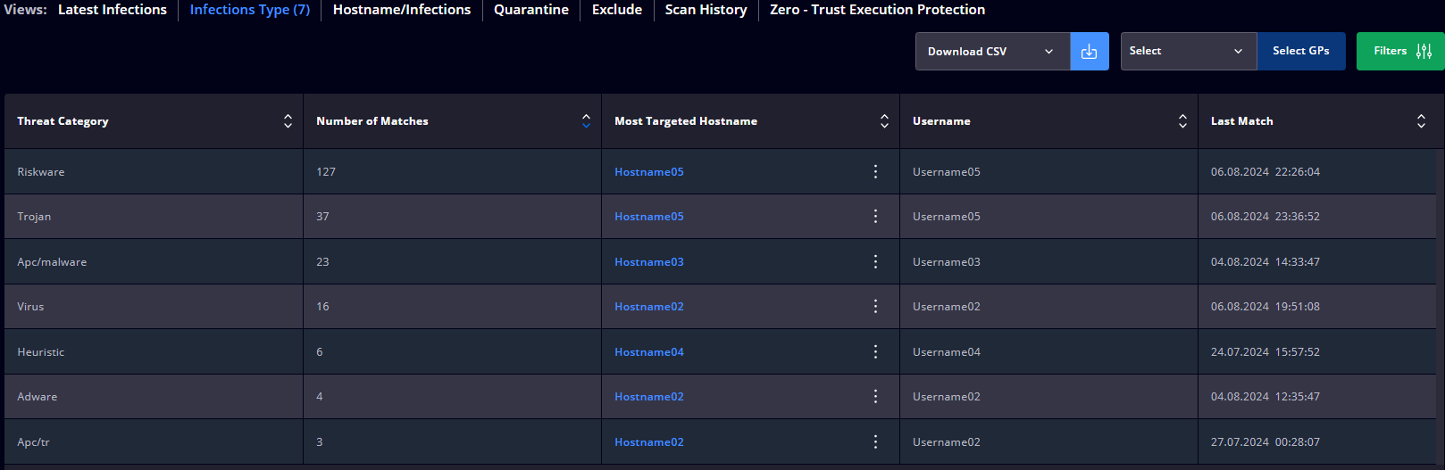Sort by Number of Matches column
Viewport: 1445px width, 470px height.
(x=586, y=121)
